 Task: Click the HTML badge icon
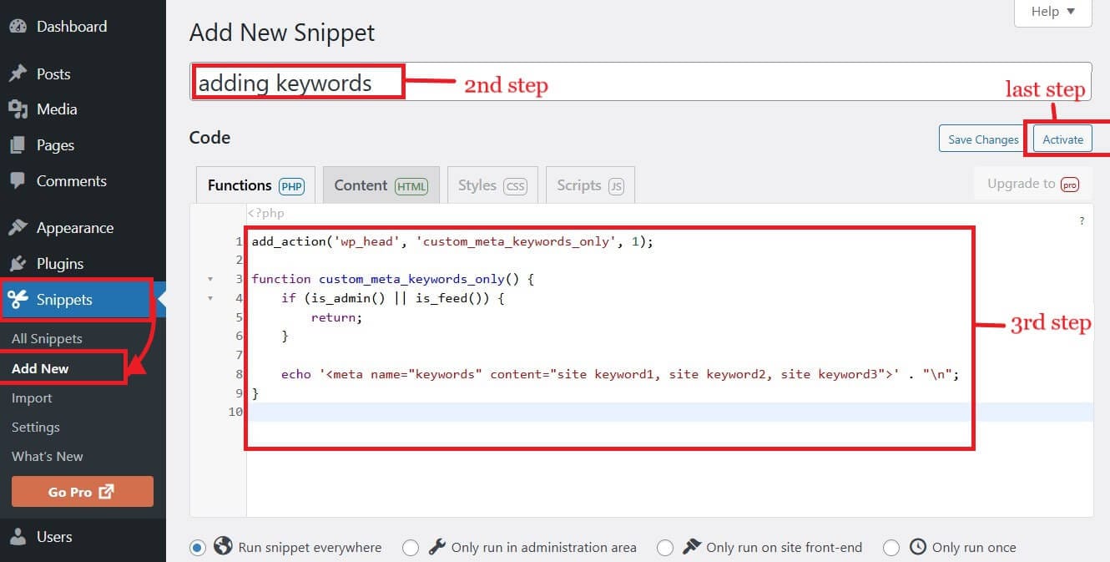tap(411, 186)
